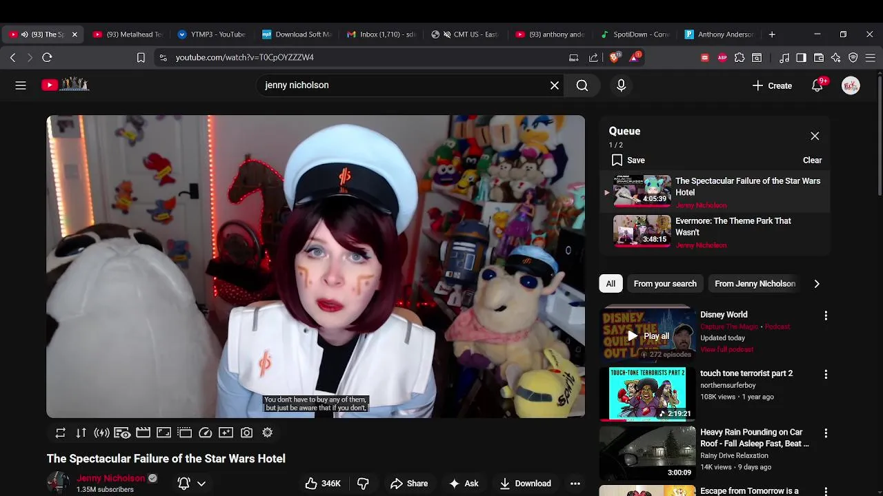Search with voice microphone icon
The width and height of the screenshot is (883, 496).
coord(621,85)
